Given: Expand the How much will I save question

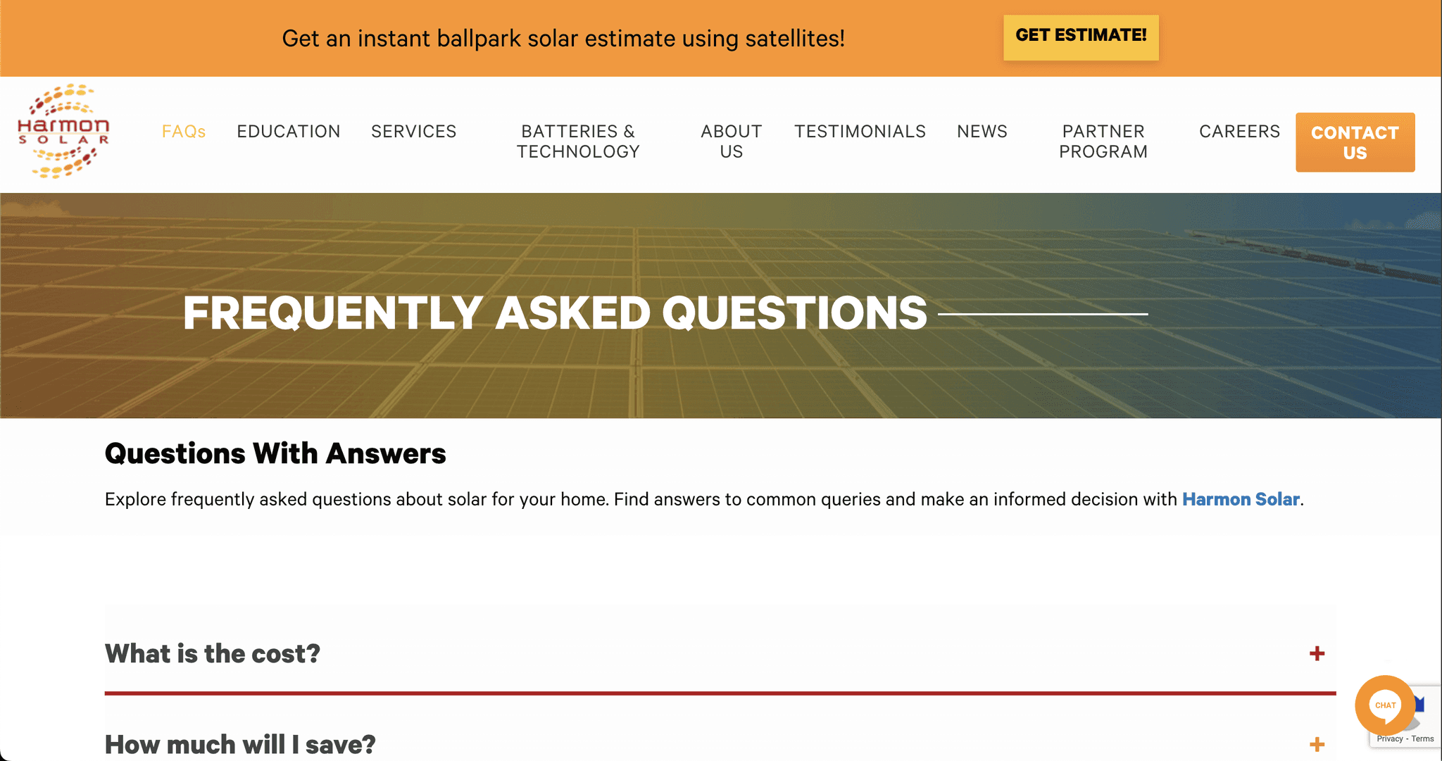Looking at the screenshot, I should pos(240,744).
